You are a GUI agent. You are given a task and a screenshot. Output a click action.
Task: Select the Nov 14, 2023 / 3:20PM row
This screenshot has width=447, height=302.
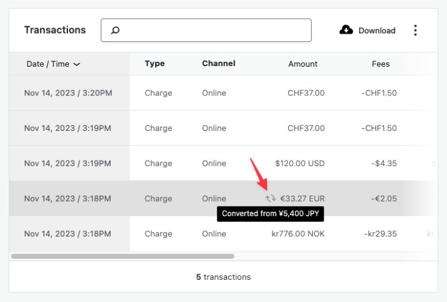(x=223, y=93)
